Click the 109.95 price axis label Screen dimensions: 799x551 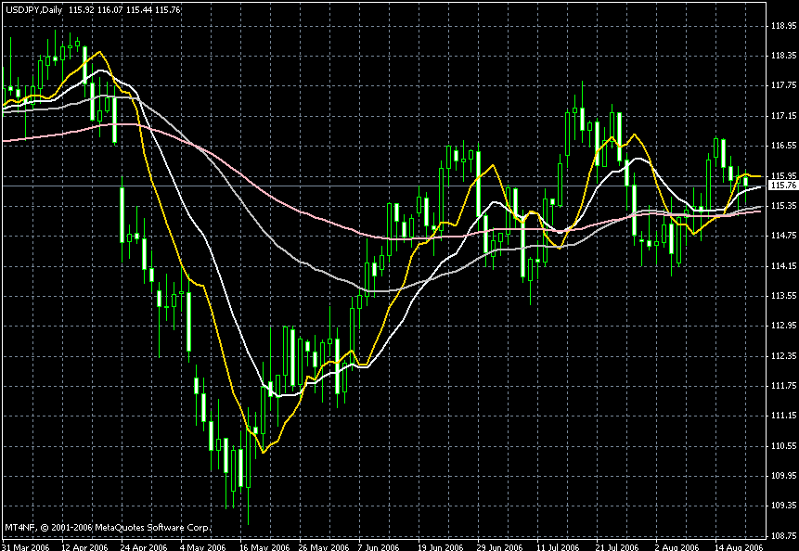(784, 476)
